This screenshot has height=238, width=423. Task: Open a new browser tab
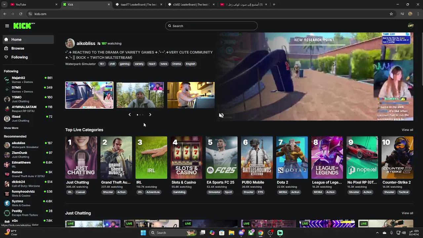click(x=274, y=5)
